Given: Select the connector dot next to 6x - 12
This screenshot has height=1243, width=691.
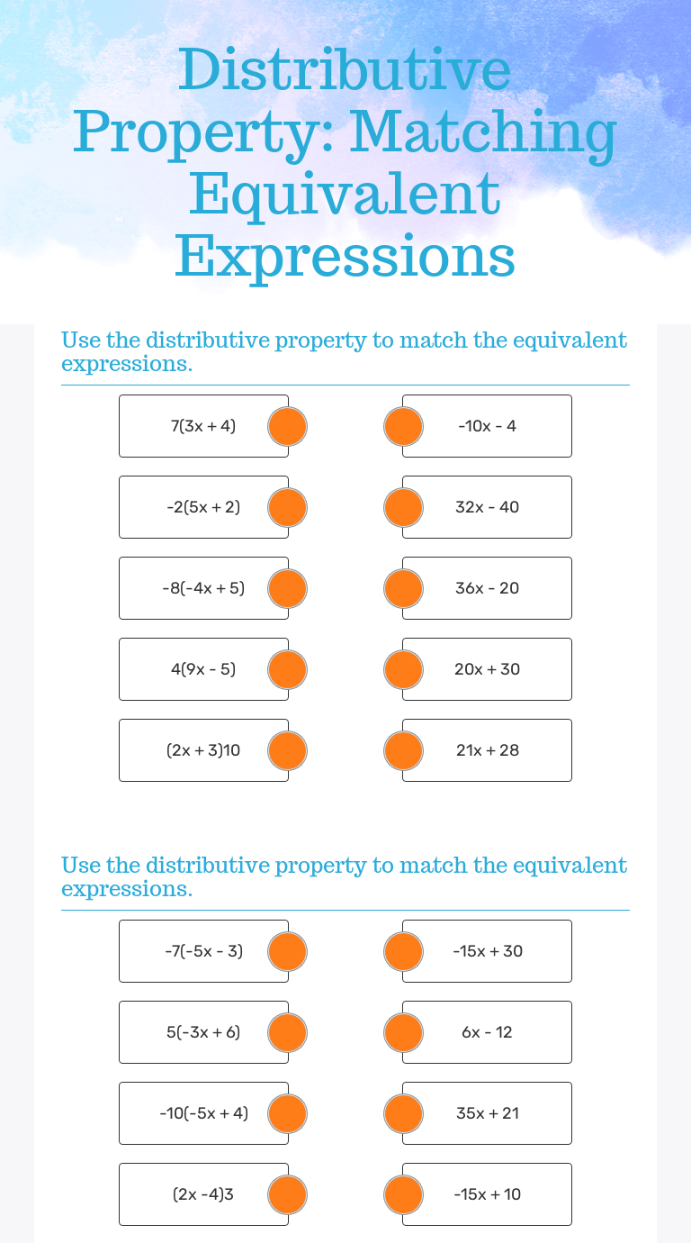Looking at the screenshot, I should (403, 1032).
